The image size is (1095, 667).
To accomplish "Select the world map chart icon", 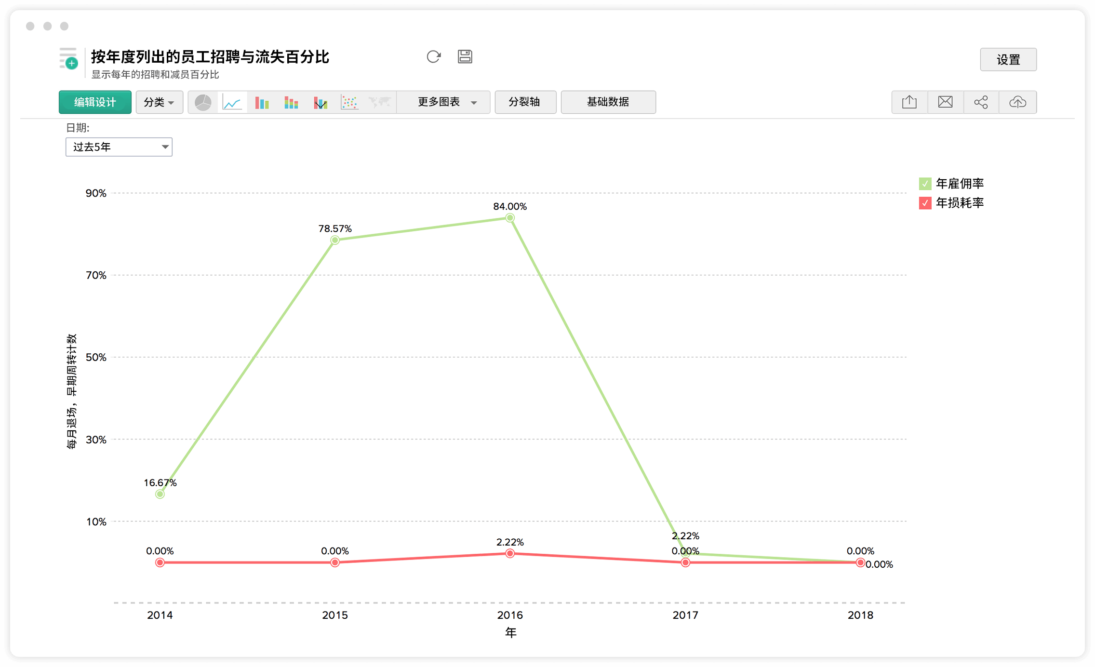I will point(379,102).
